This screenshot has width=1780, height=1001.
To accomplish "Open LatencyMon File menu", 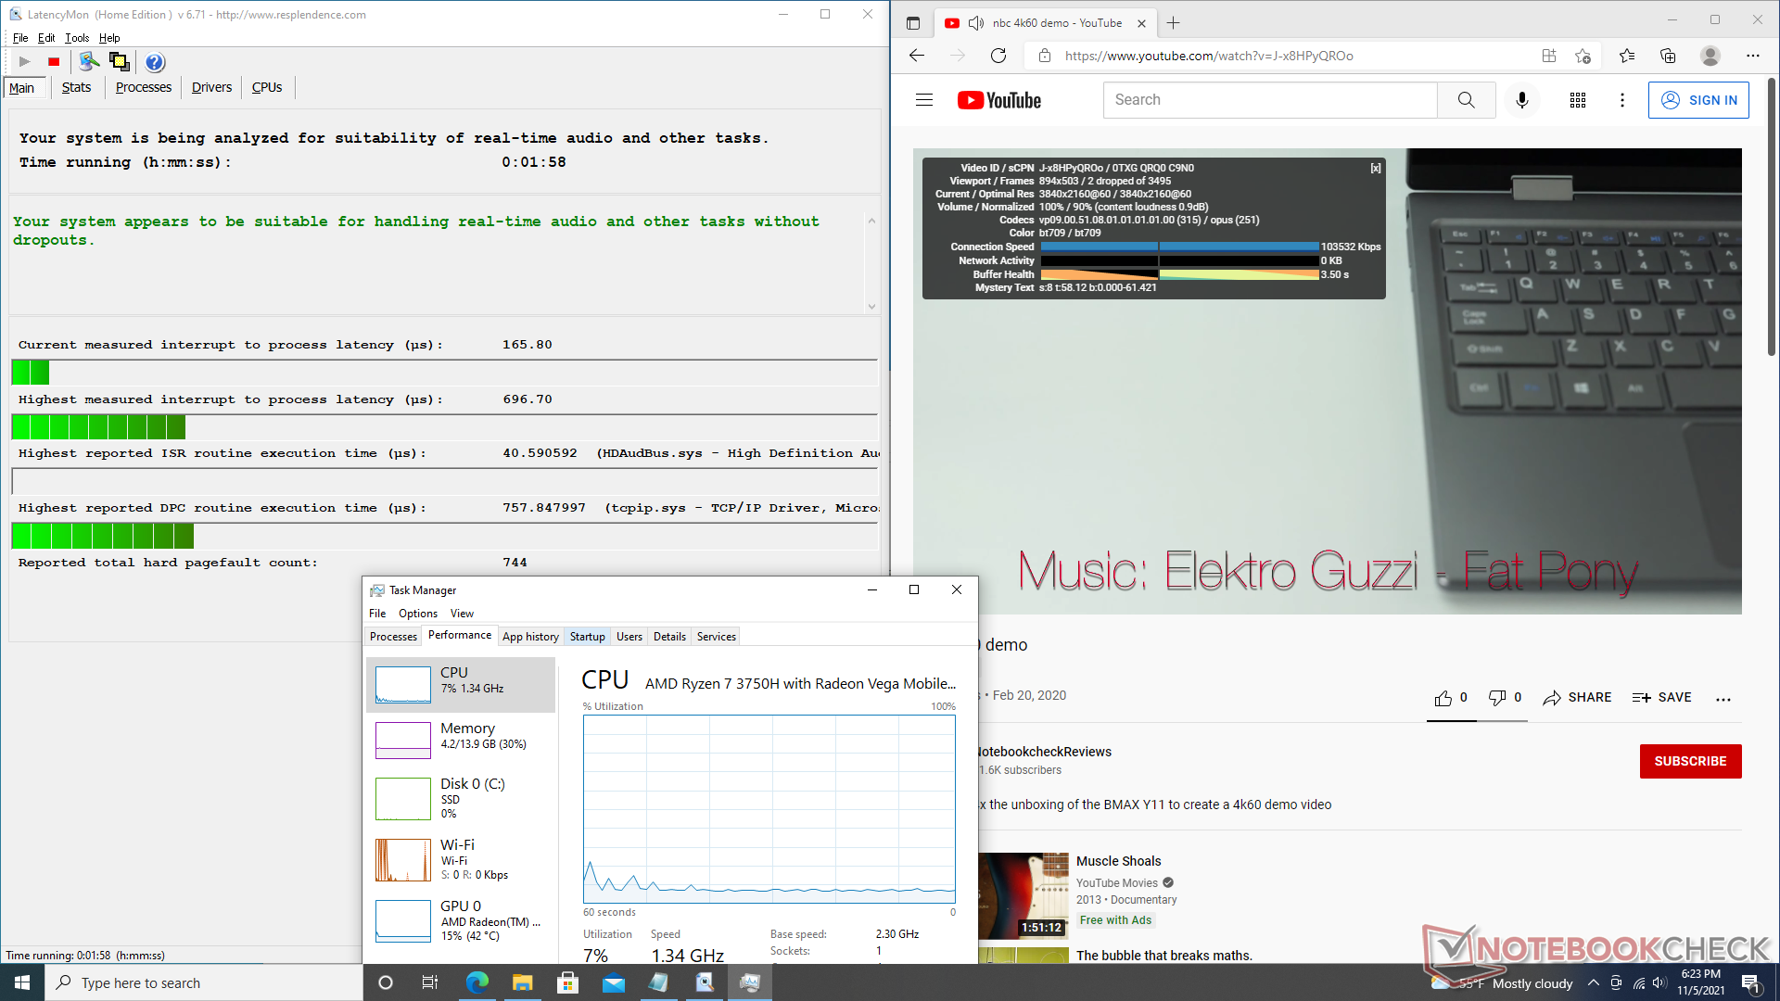I will click(x=20, y=38).
